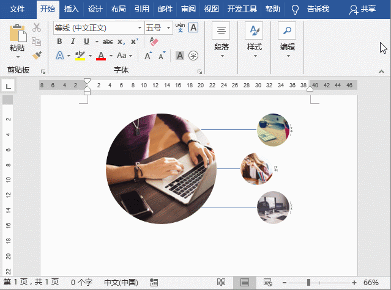
Task: Click the phonetic guide wén icon
Action: [x=180, y=27]
